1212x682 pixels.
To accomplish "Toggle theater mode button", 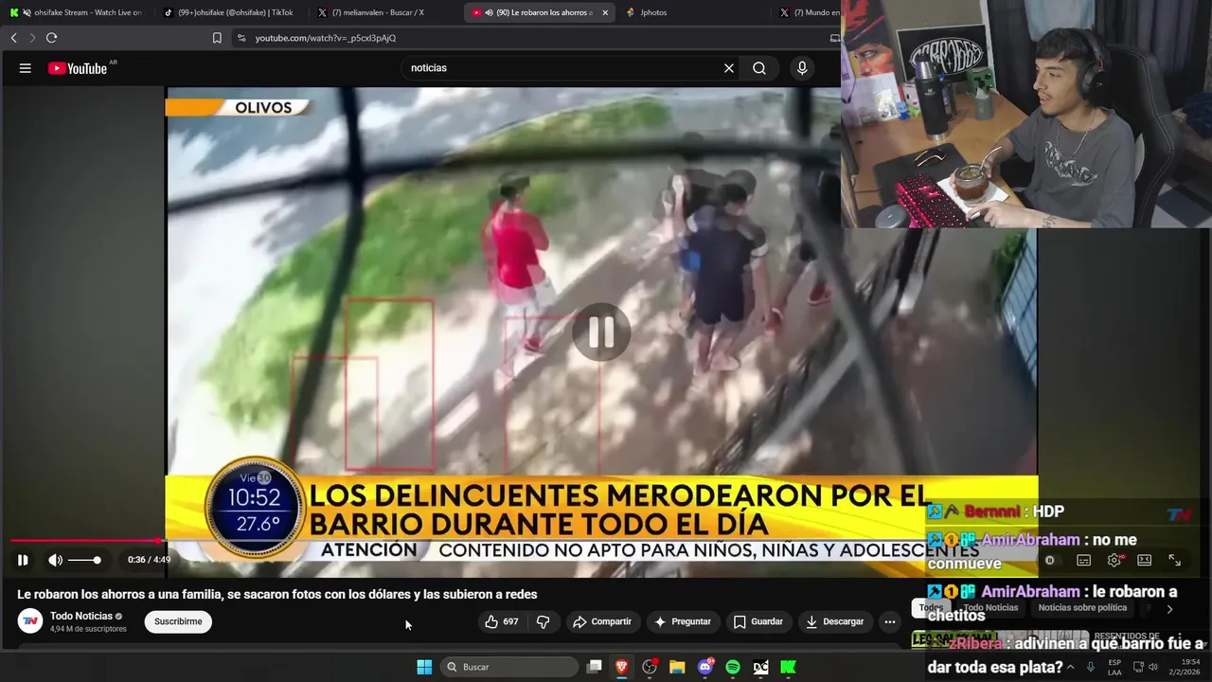I will (x=1144, y=560).
